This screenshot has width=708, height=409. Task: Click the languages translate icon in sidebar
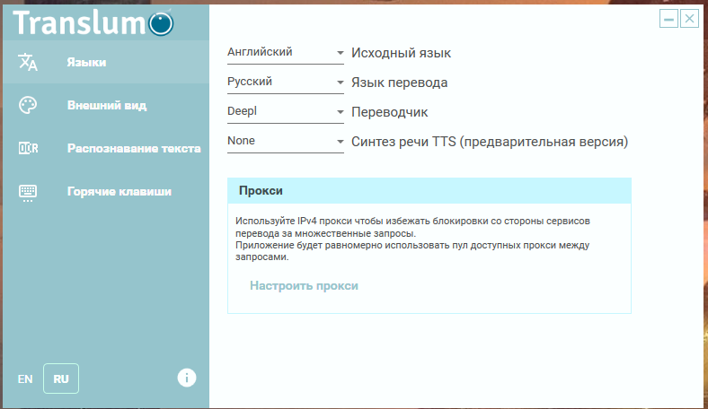coord(28,62)
